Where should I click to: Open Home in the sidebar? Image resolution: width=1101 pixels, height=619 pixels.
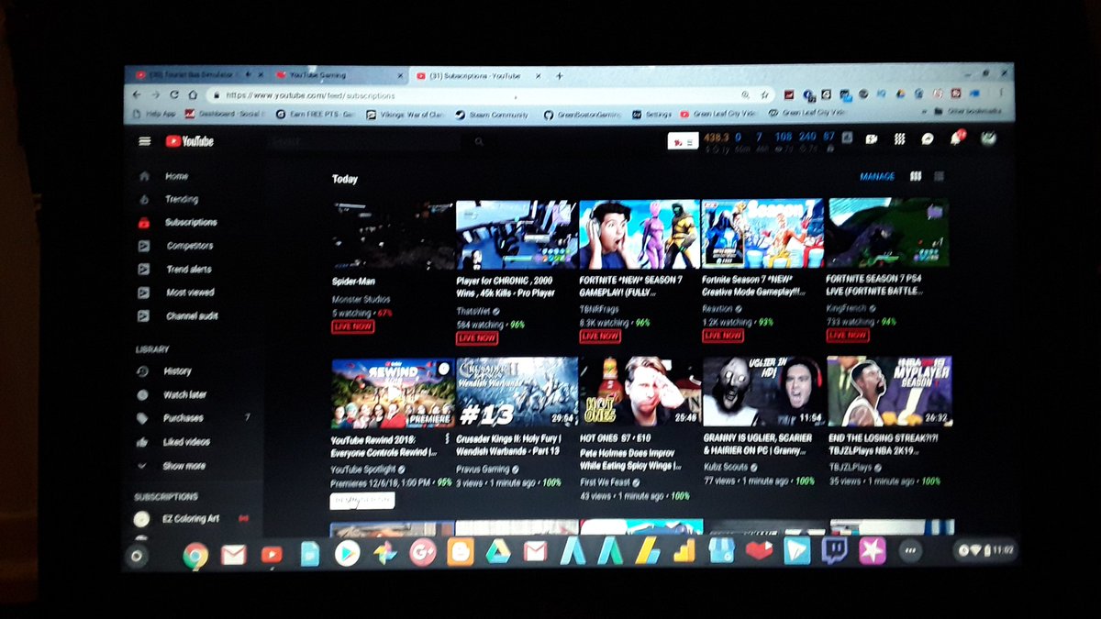pos(165,176)
